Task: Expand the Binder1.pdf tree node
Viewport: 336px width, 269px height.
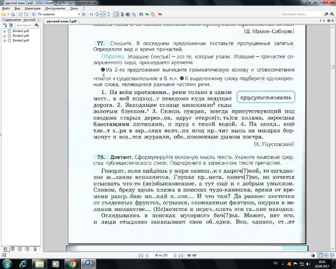Action: click(4, 31)
